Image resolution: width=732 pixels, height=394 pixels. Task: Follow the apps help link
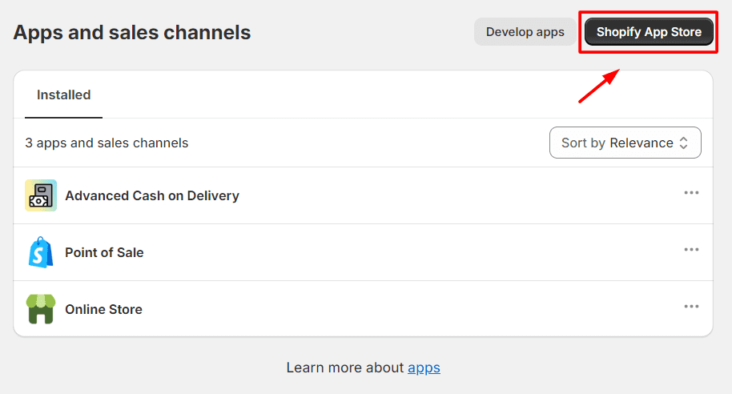[x=424, y=368]
